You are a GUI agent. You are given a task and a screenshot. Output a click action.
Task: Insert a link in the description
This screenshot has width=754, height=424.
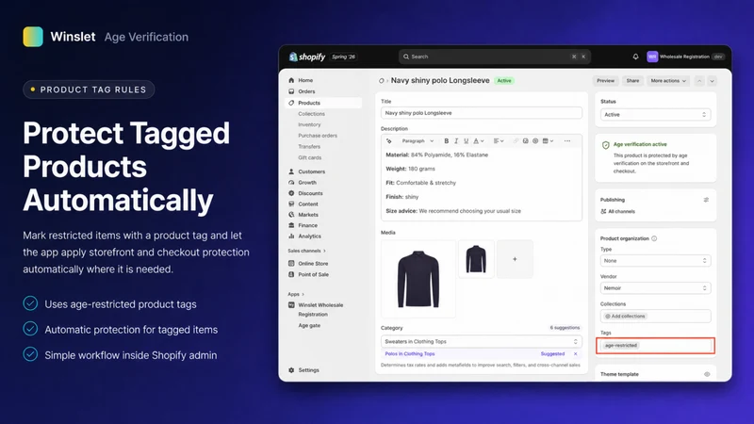pos(516,140)
